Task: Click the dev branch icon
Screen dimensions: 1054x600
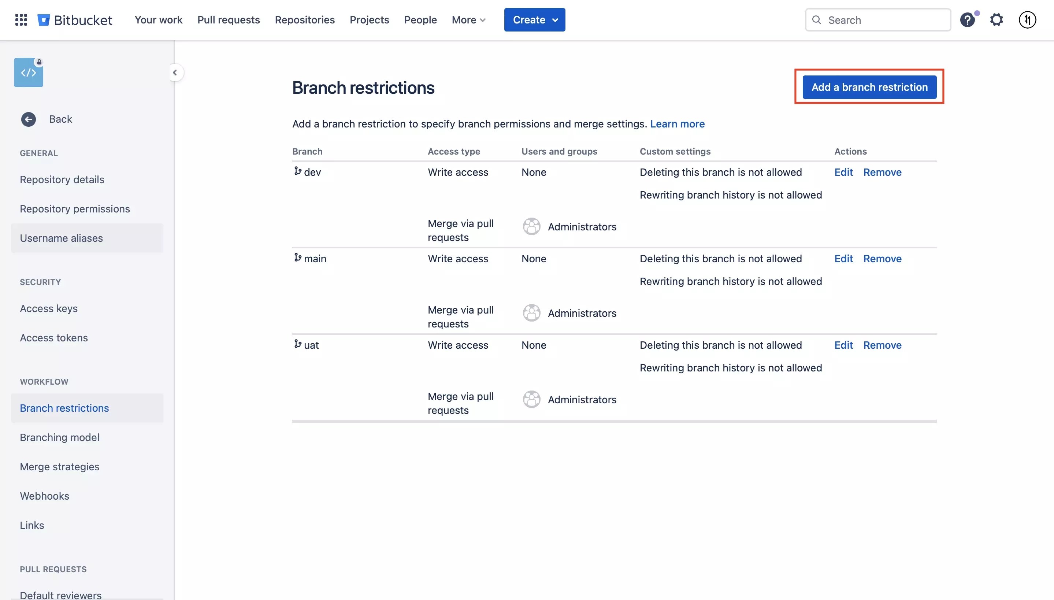Action: coord(297,171)
